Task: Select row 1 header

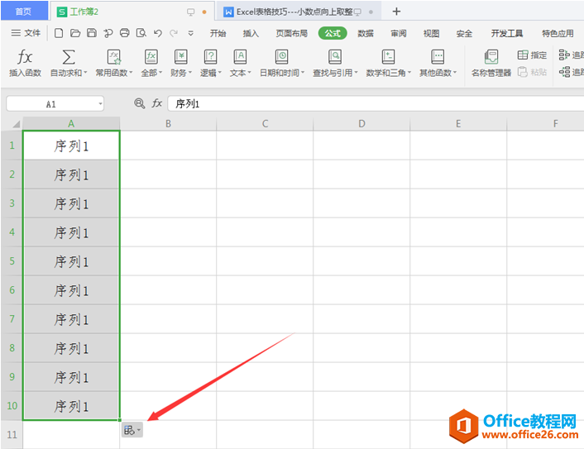Action: [12, 146]
